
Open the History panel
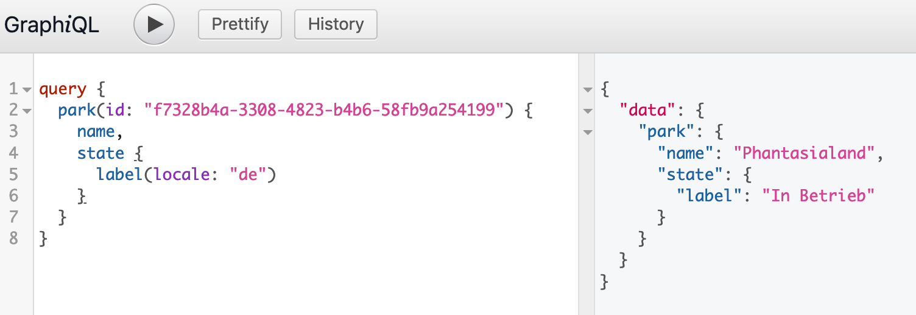click(x=336, y=24)
